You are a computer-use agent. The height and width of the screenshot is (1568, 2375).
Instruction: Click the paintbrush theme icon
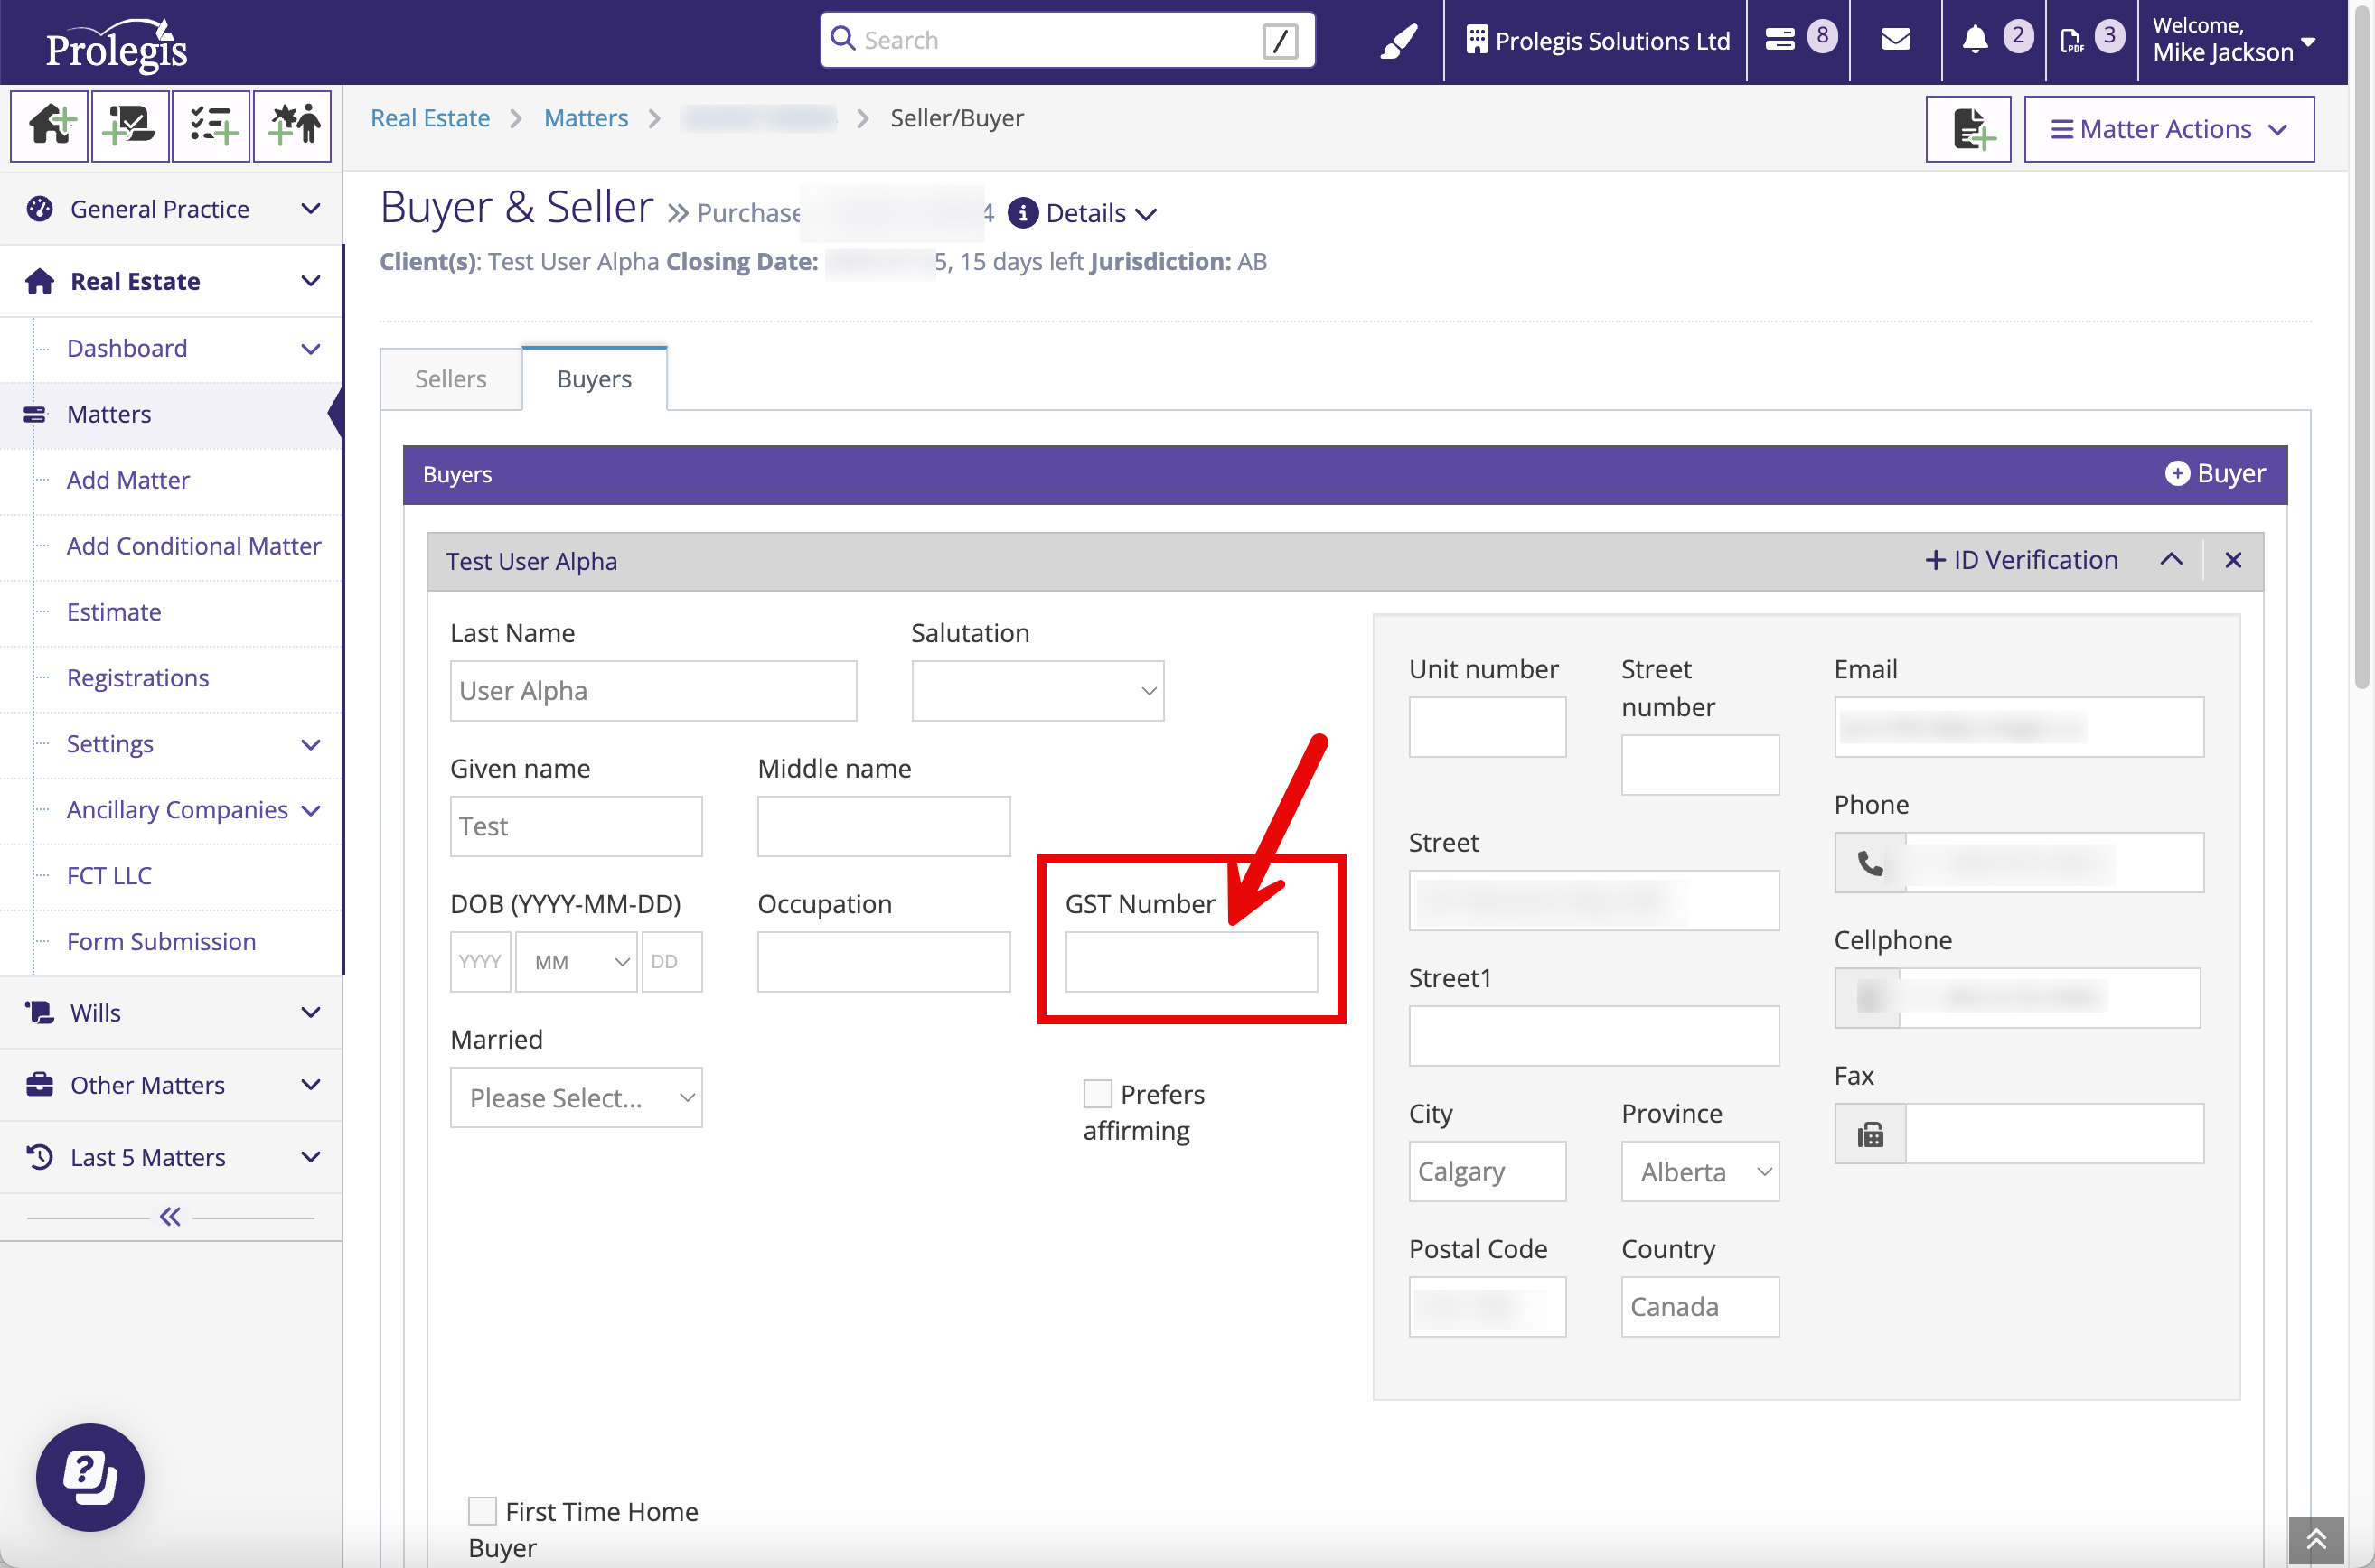pos(1397,41)
